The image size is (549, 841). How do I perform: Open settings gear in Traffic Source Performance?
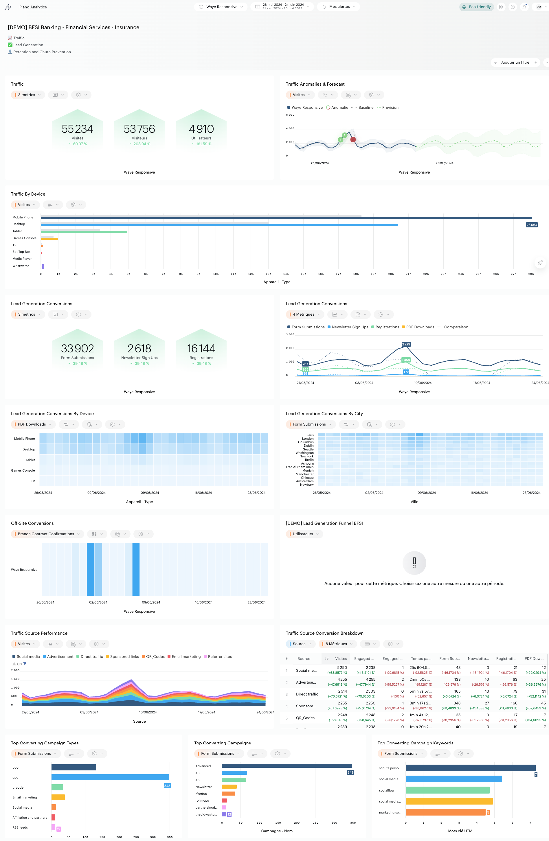pos(99,644)
